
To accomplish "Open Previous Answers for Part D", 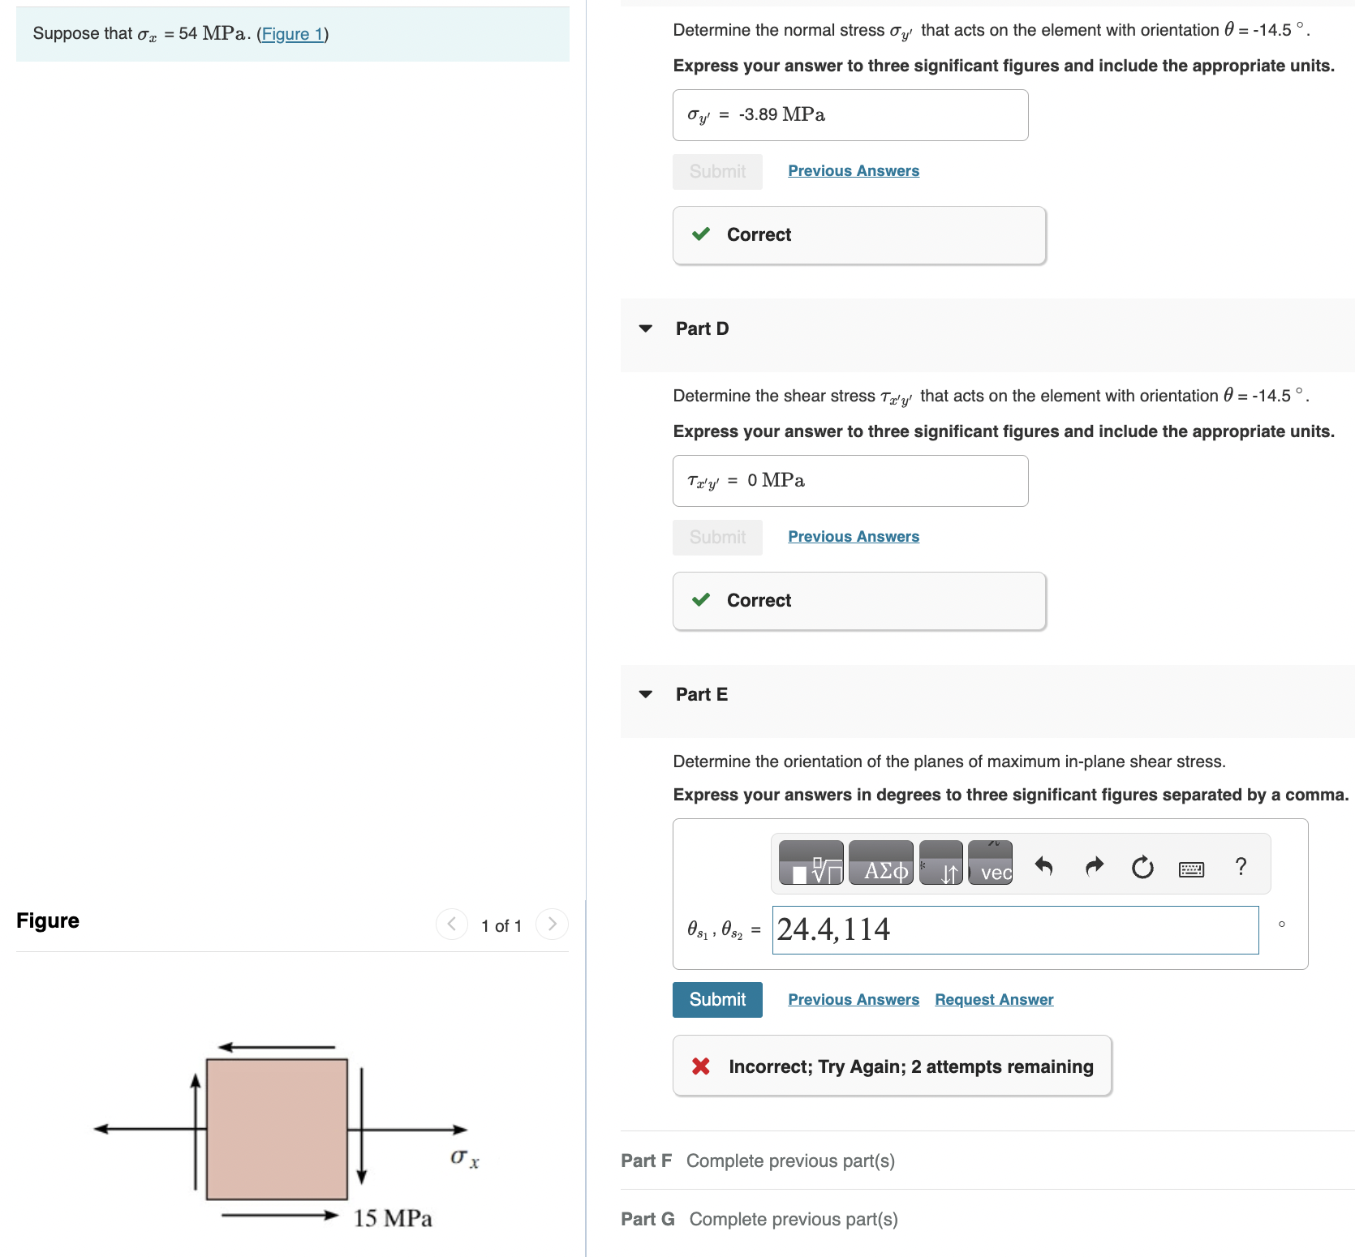I will [x=853, y=536].
